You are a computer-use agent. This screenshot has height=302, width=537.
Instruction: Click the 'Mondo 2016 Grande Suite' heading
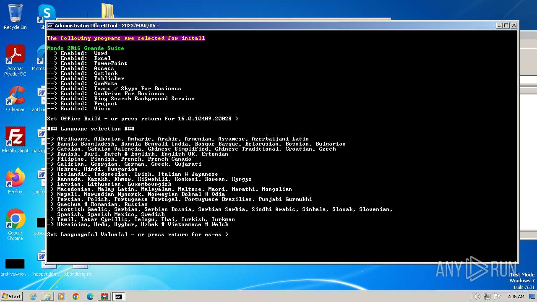coord(86,48)
